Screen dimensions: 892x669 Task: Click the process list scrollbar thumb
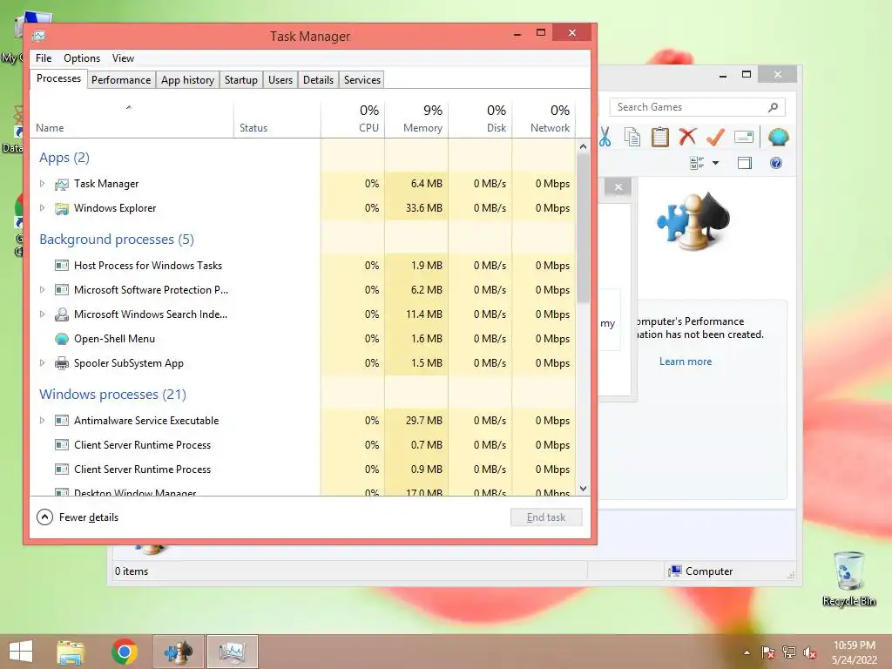tap(583, 227)
